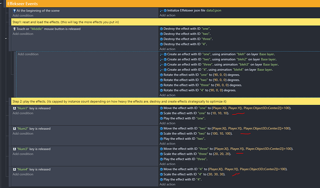Click the Effekseer icon on Play effect "one" action
The width and height of the screenshot is (320, 188).
tap(161, 119)
